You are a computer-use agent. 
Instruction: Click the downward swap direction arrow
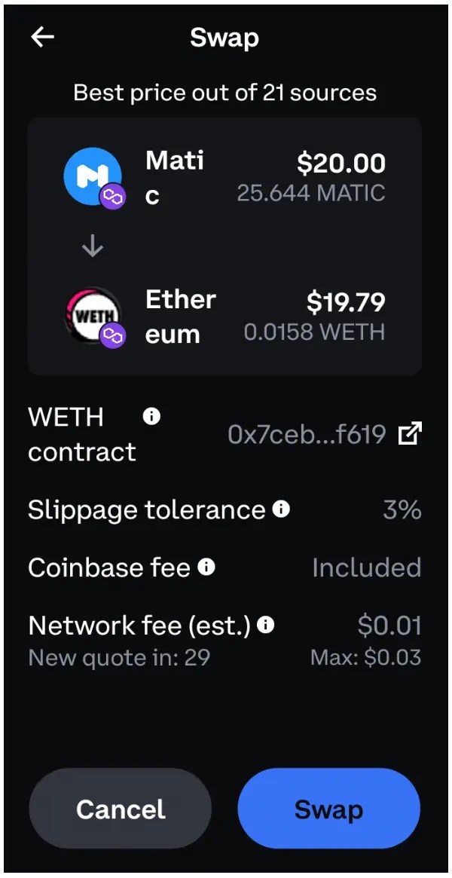click(x=93, y=245)
